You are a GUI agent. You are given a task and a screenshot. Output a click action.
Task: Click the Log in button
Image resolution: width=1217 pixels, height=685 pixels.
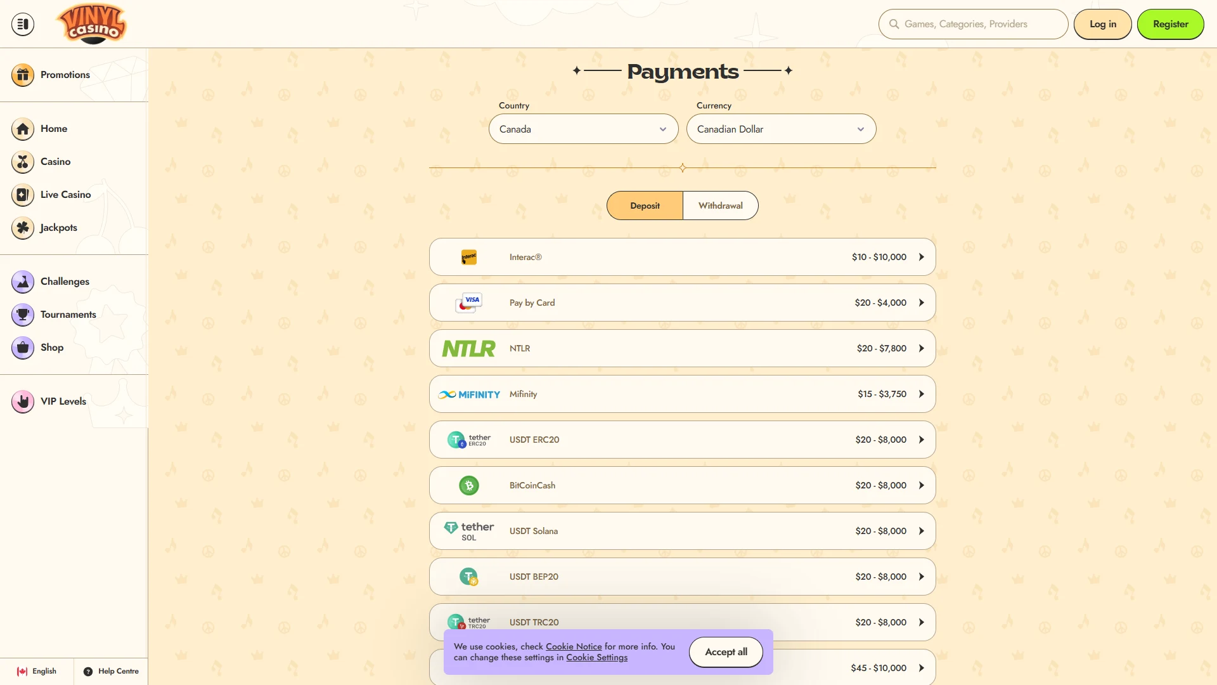[1103, 24]
